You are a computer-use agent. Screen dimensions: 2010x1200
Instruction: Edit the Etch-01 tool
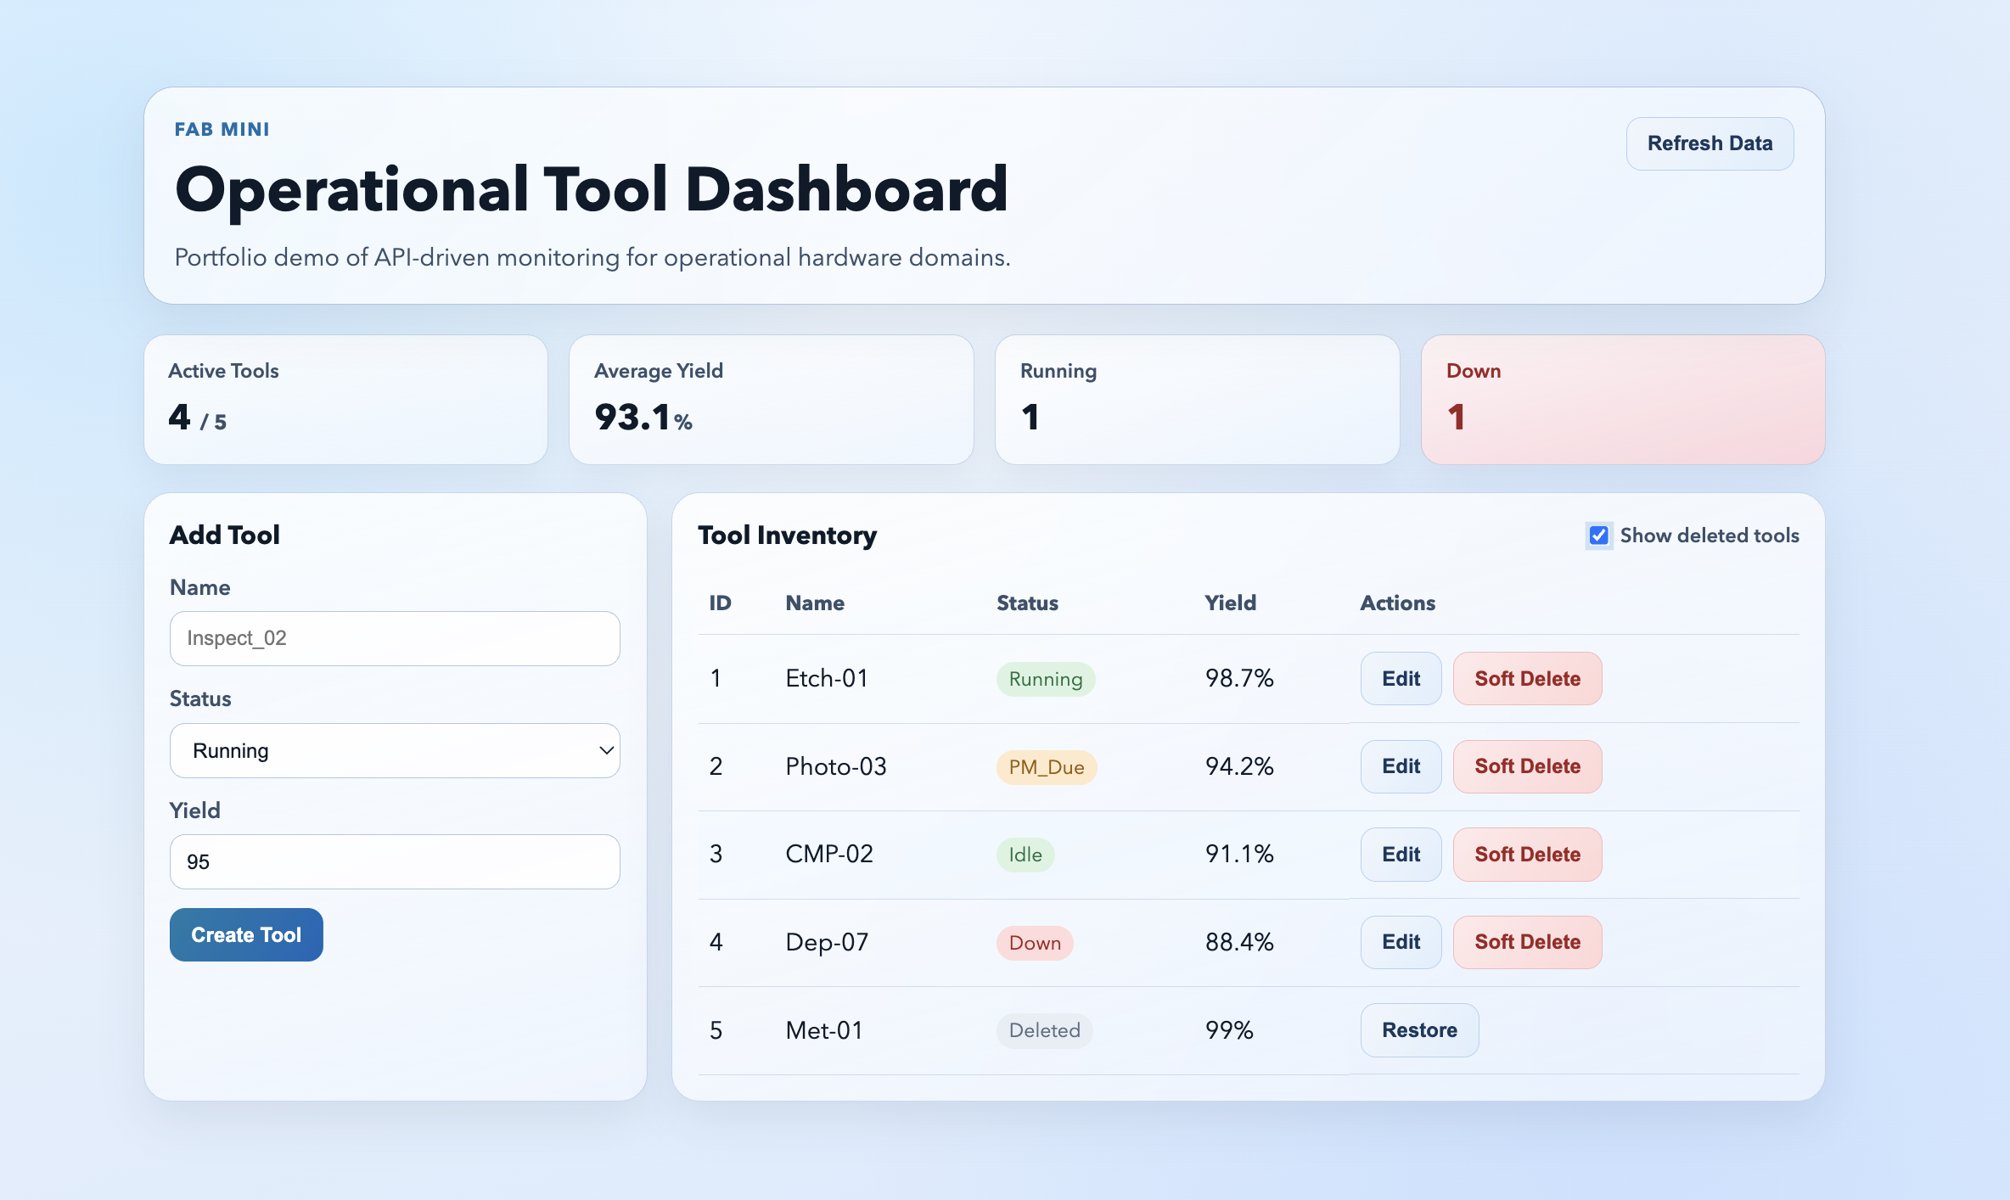pyautogui.click(x=1400, y=678)
